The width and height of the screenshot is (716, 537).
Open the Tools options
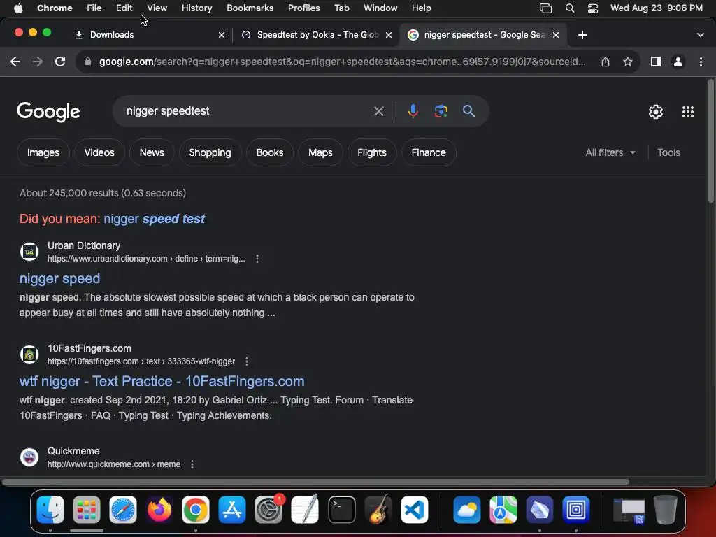click(x=668, y=152)
